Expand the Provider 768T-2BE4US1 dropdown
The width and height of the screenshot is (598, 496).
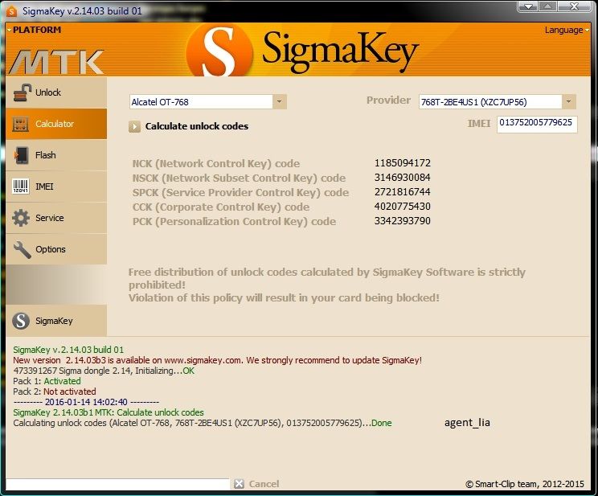click(568, 102)
